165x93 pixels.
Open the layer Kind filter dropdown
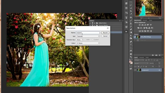(x=139, y=60)
